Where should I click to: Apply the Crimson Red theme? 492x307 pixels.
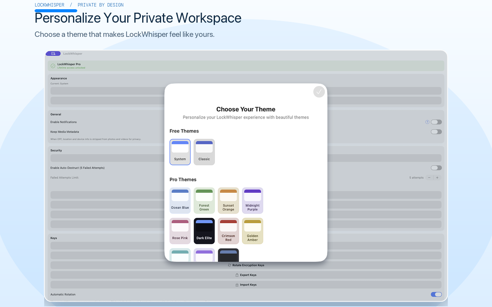[x=228, y=231]
